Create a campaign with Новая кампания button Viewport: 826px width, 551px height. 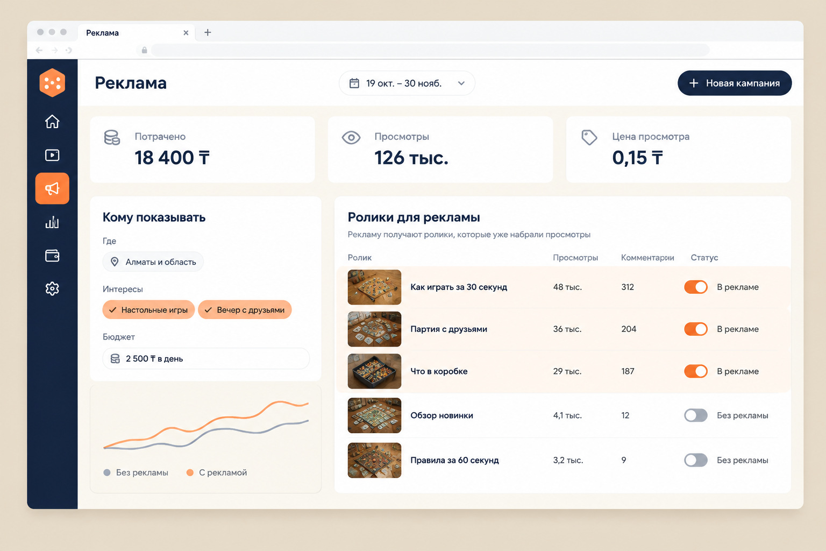[735, 83]
